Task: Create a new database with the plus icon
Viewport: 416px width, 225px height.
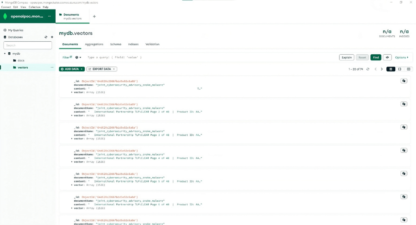Action: [x=52, y=37]
